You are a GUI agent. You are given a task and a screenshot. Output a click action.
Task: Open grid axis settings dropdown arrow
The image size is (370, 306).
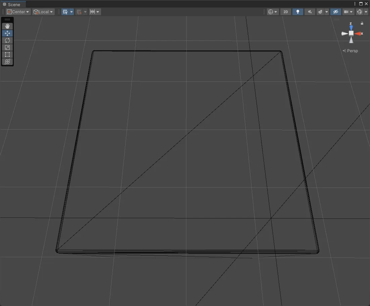[x=72, y=12]
